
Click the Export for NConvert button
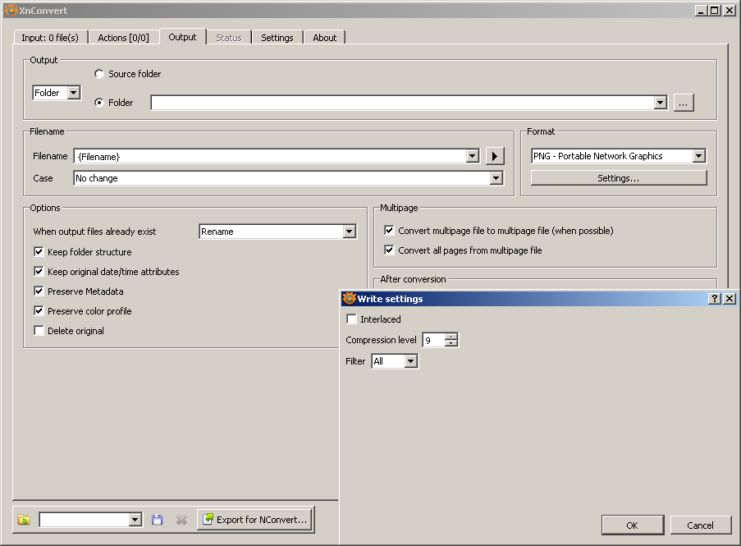pos(255,520)
